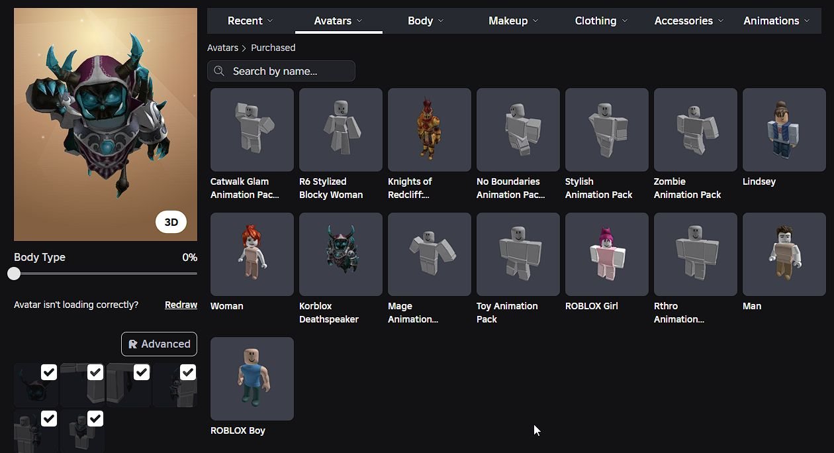
Task: Expand the Clothing dropdown tab
Action: (x=601, y=21)
